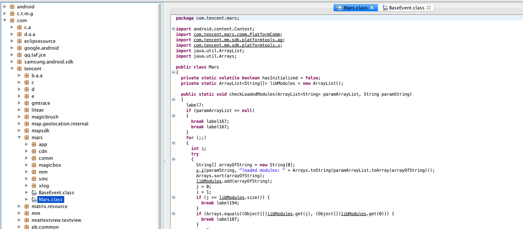Screen dimensions: 523x229
Task: Close the Mars.class tab
Action: pos(372,7)
